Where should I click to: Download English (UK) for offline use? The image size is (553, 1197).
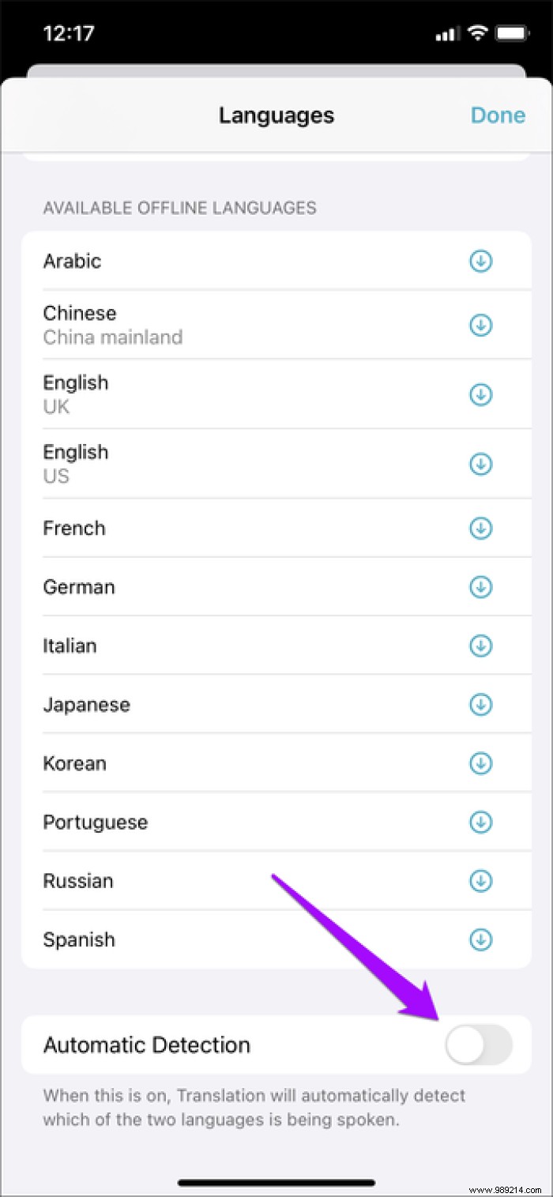coord(480,394)
